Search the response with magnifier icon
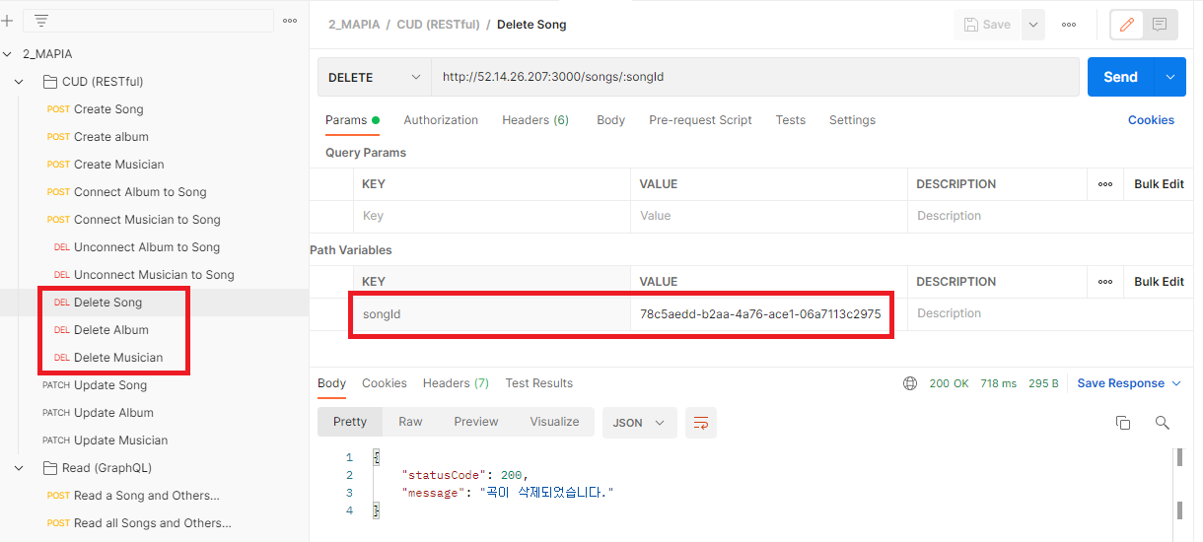1203x542 pixels. [1163, 423]
